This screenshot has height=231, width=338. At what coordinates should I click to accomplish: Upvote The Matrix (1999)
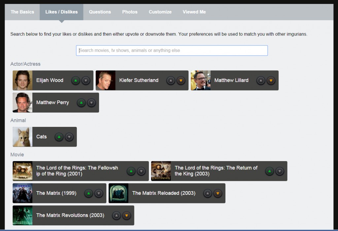[x=88, y=193]
